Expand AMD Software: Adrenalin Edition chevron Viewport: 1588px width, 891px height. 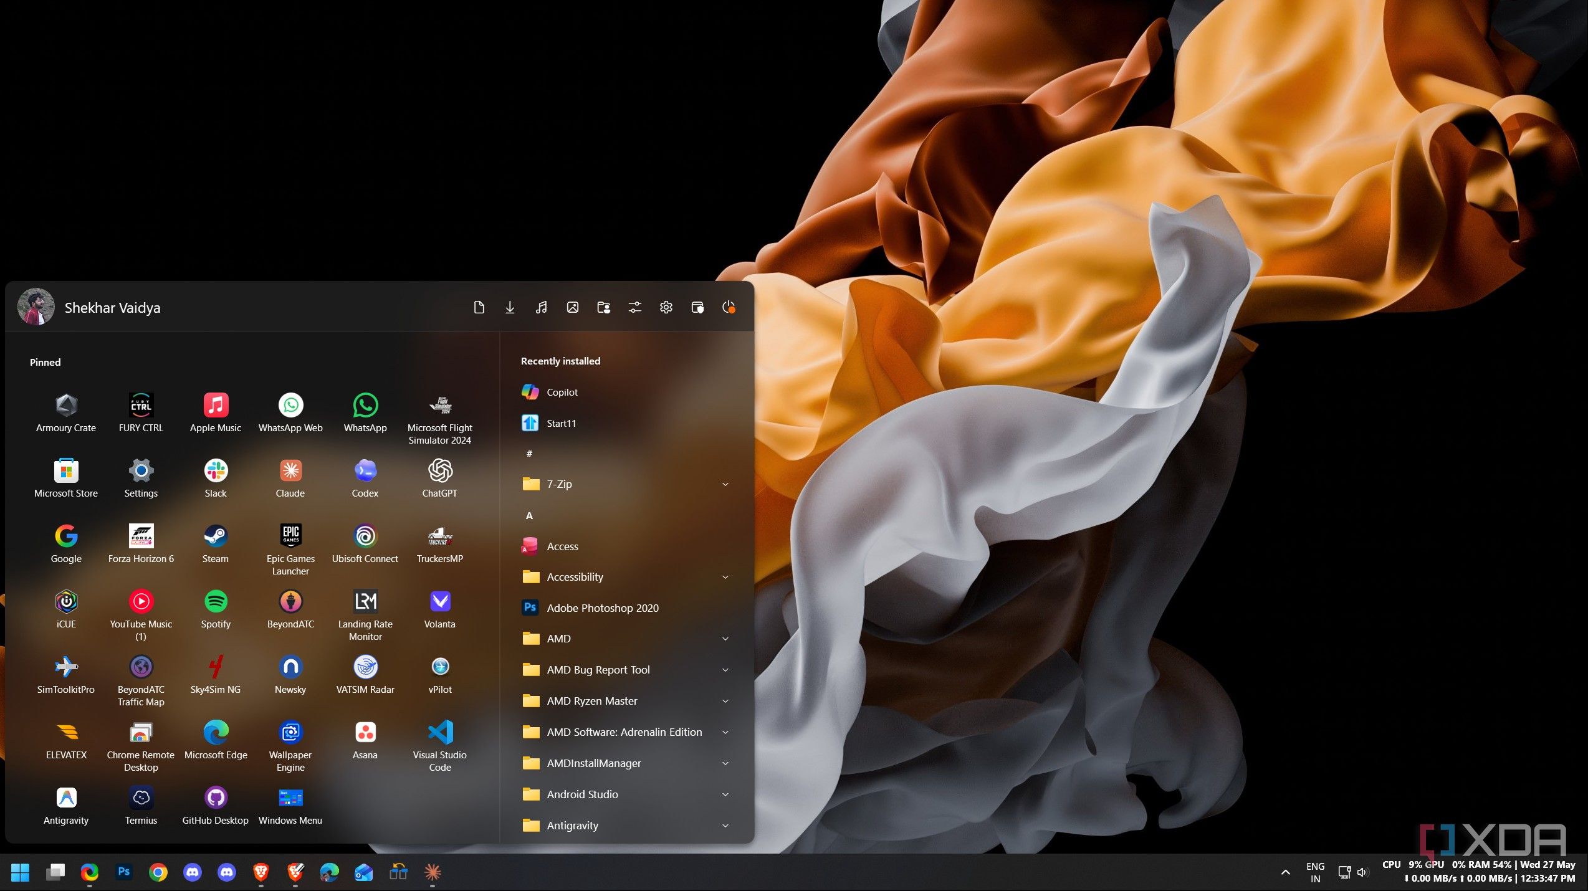[x=725, y=732]
